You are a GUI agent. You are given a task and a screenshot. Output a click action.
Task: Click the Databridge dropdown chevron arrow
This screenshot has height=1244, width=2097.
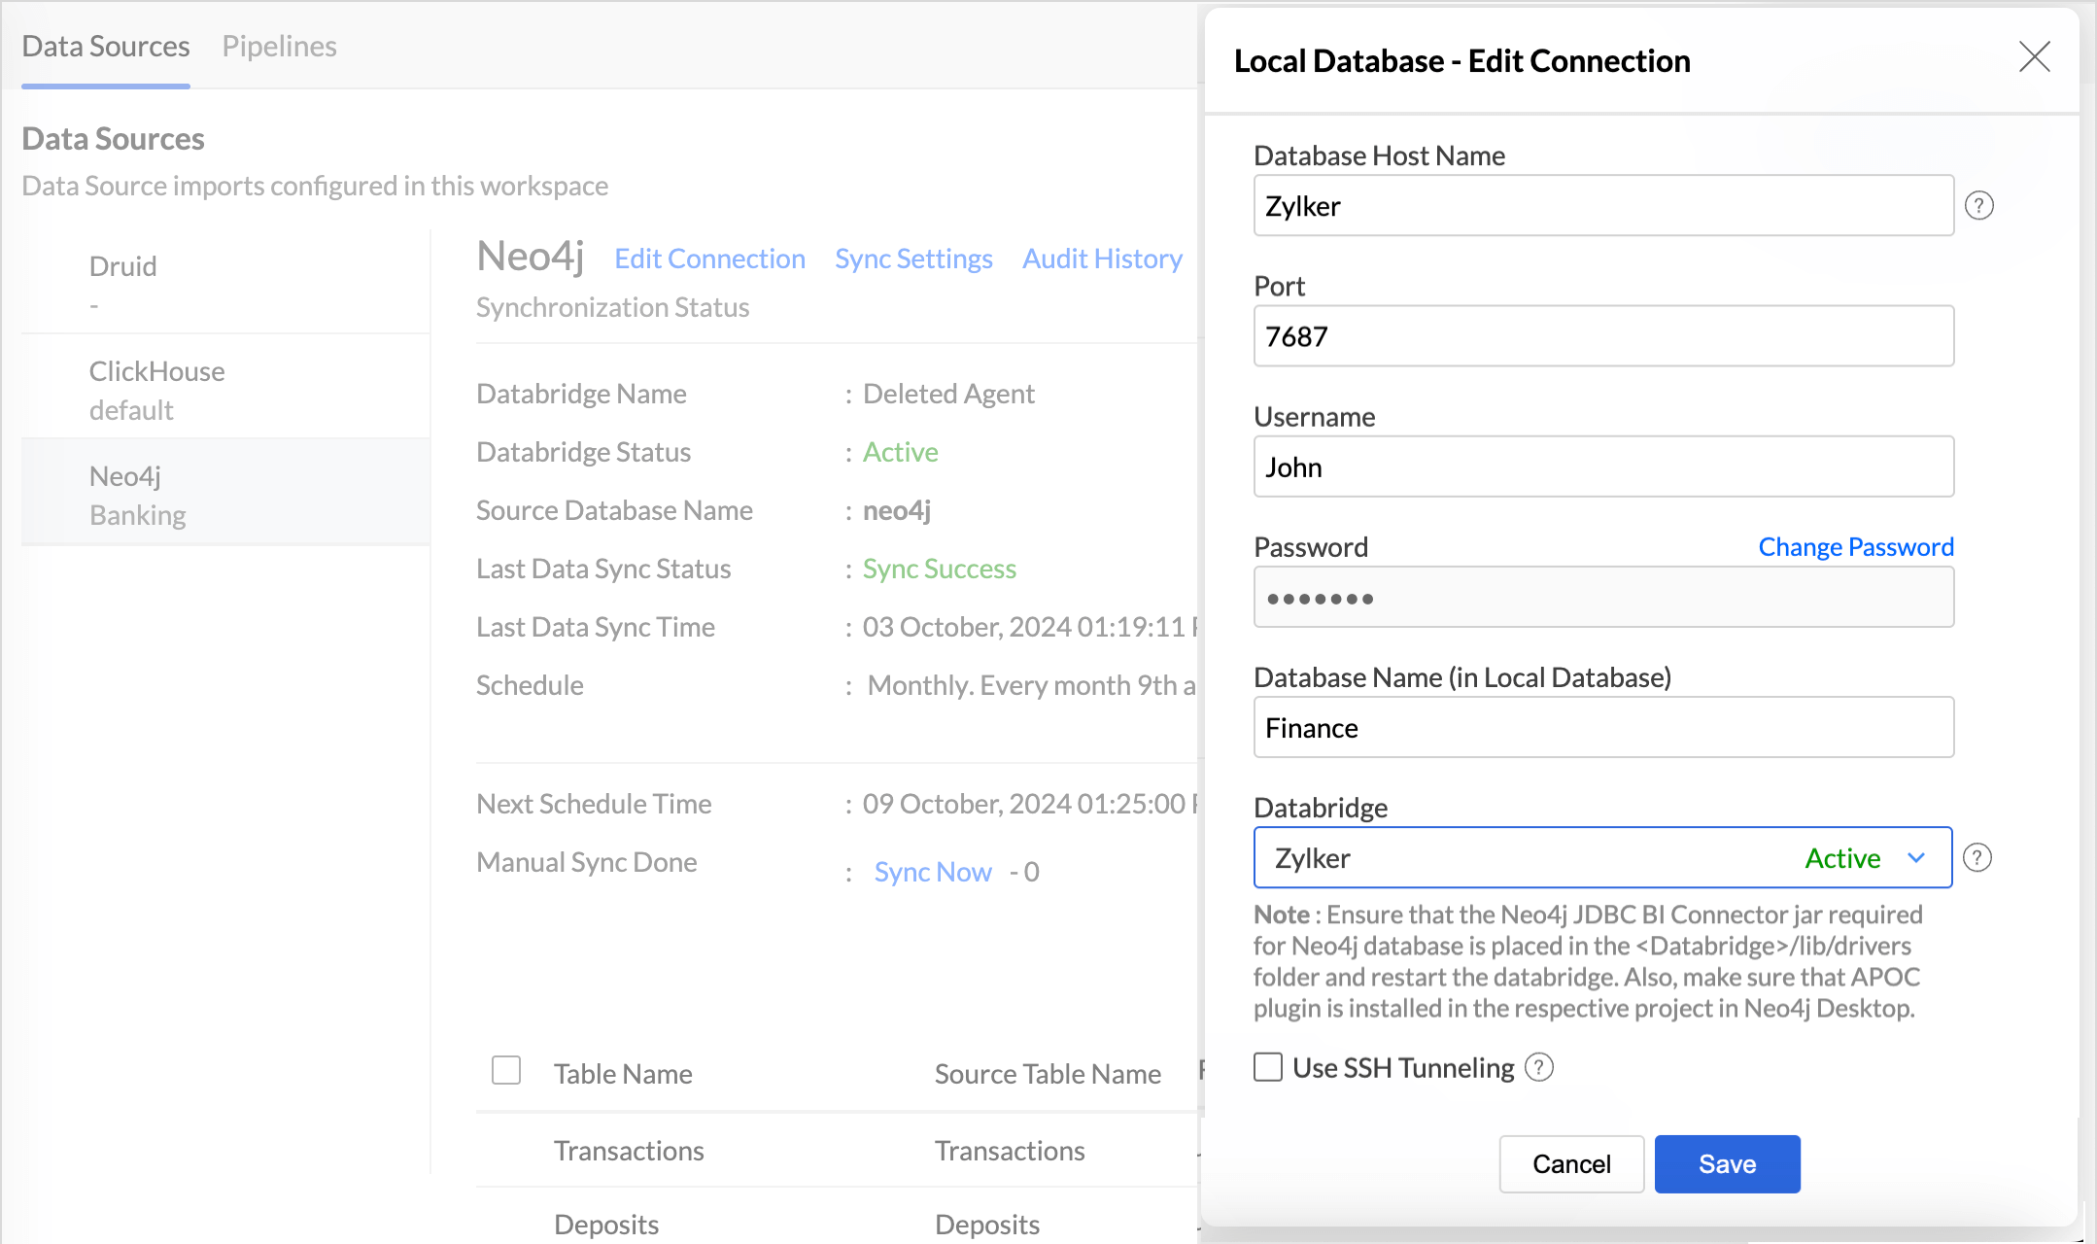tap(1916, 857)
